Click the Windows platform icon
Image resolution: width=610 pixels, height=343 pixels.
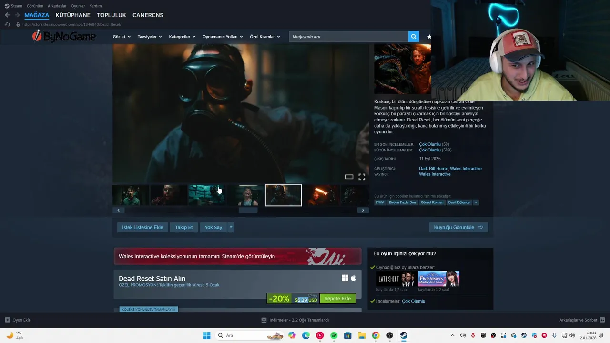345,278
